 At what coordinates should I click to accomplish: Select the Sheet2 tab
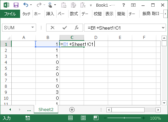click(x=46, y=109)
